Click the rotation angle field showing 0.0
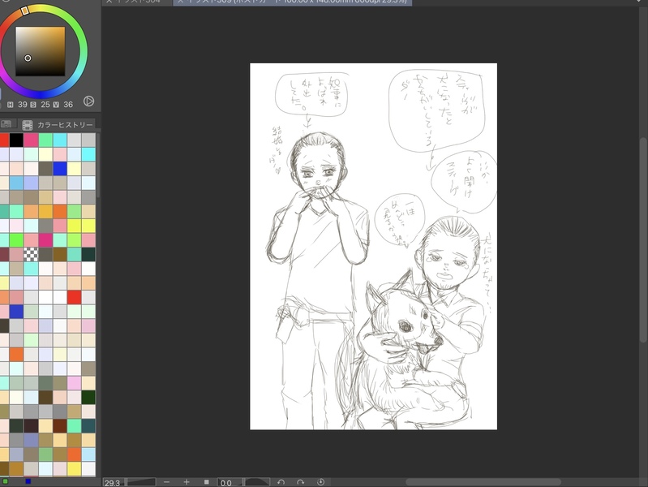This screenshot has width=648, height=487. point(228,482)
